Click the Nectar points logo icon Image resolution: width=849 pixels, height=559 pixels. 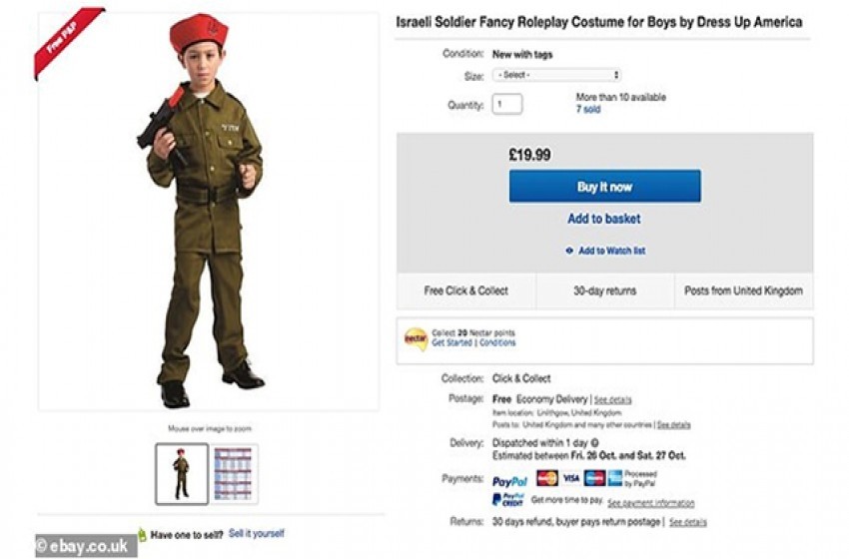pyautogui.click(x=416, y=338)
